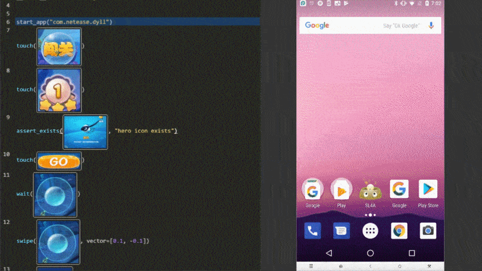Click the assert_exists function name
The width and height of the screenshot is (482, 271).
click(38, 131)
